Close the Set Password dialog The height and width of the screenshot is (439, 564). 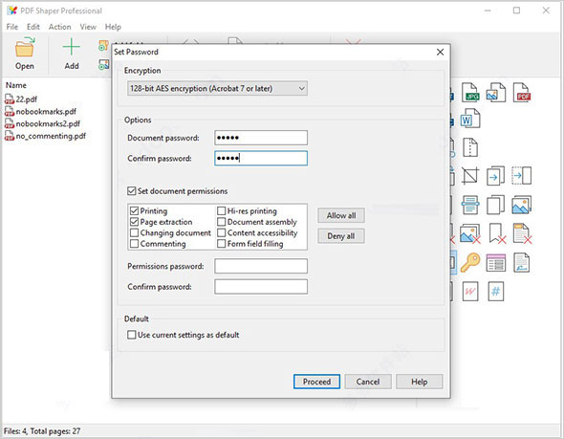coord(440,53)
